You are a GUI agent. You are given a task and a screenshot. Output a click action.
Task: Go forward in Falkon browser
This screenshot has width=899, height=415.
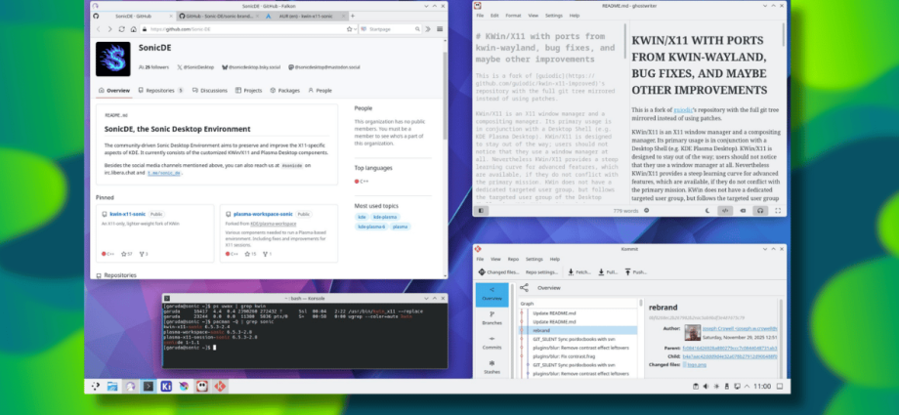click(109, 29)
